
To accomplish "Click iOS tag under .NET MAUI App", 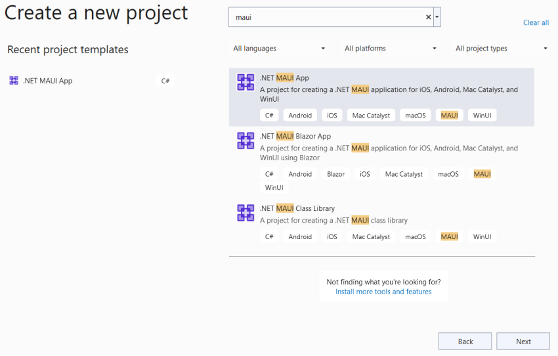I will point(332,116).
